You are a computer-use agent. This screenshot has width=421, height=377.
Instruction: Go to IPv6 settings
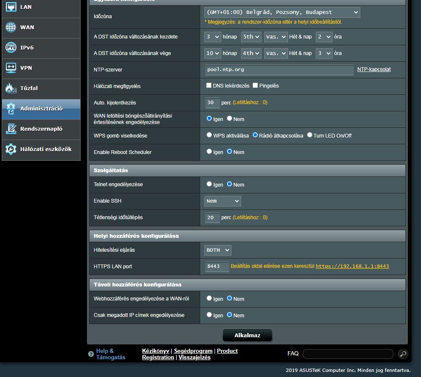[41, 48]
